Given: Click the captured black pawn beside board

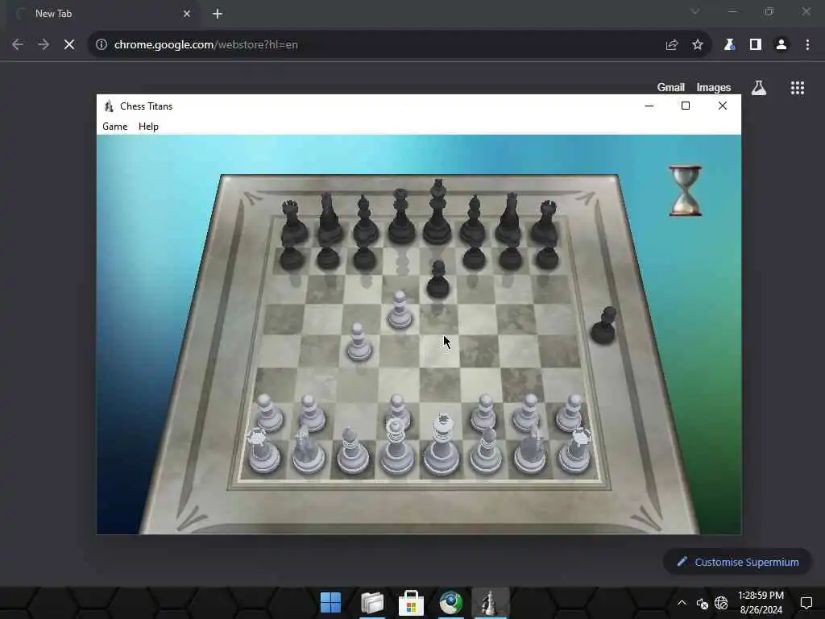Looking at the screenshot, I should [604, 326].
